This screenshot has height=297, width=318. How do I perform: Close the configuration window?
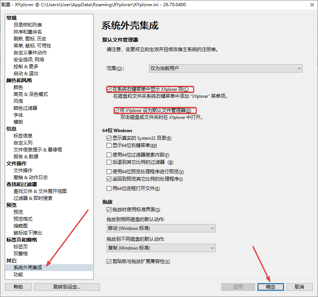click(312, 5)
